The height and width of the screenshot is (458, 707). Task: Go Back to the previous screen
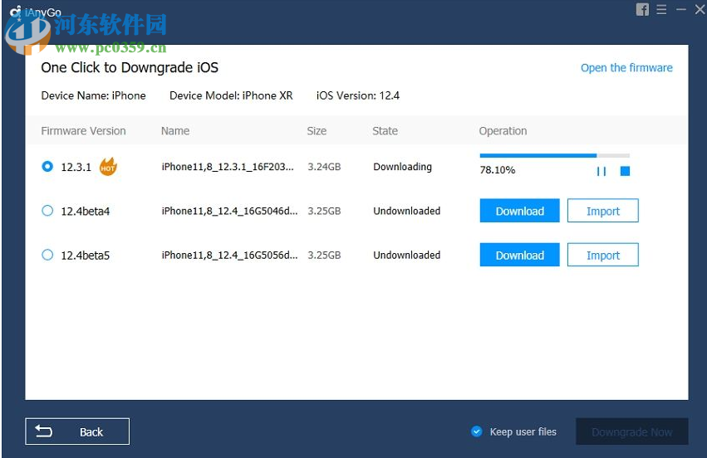(77, 431)
